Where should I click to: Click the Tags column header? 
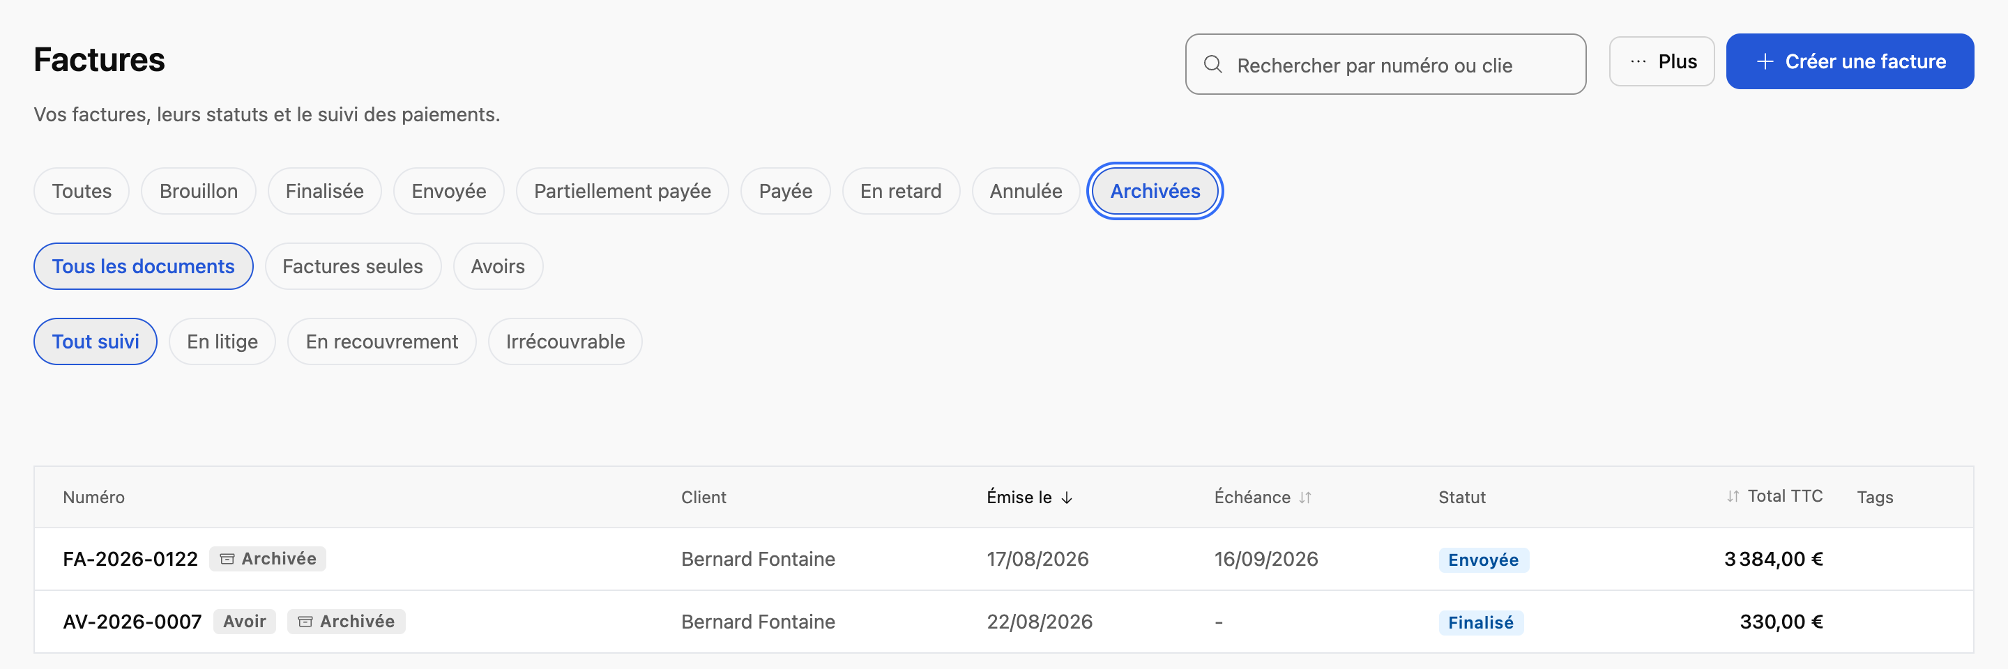pos(1875,498)
